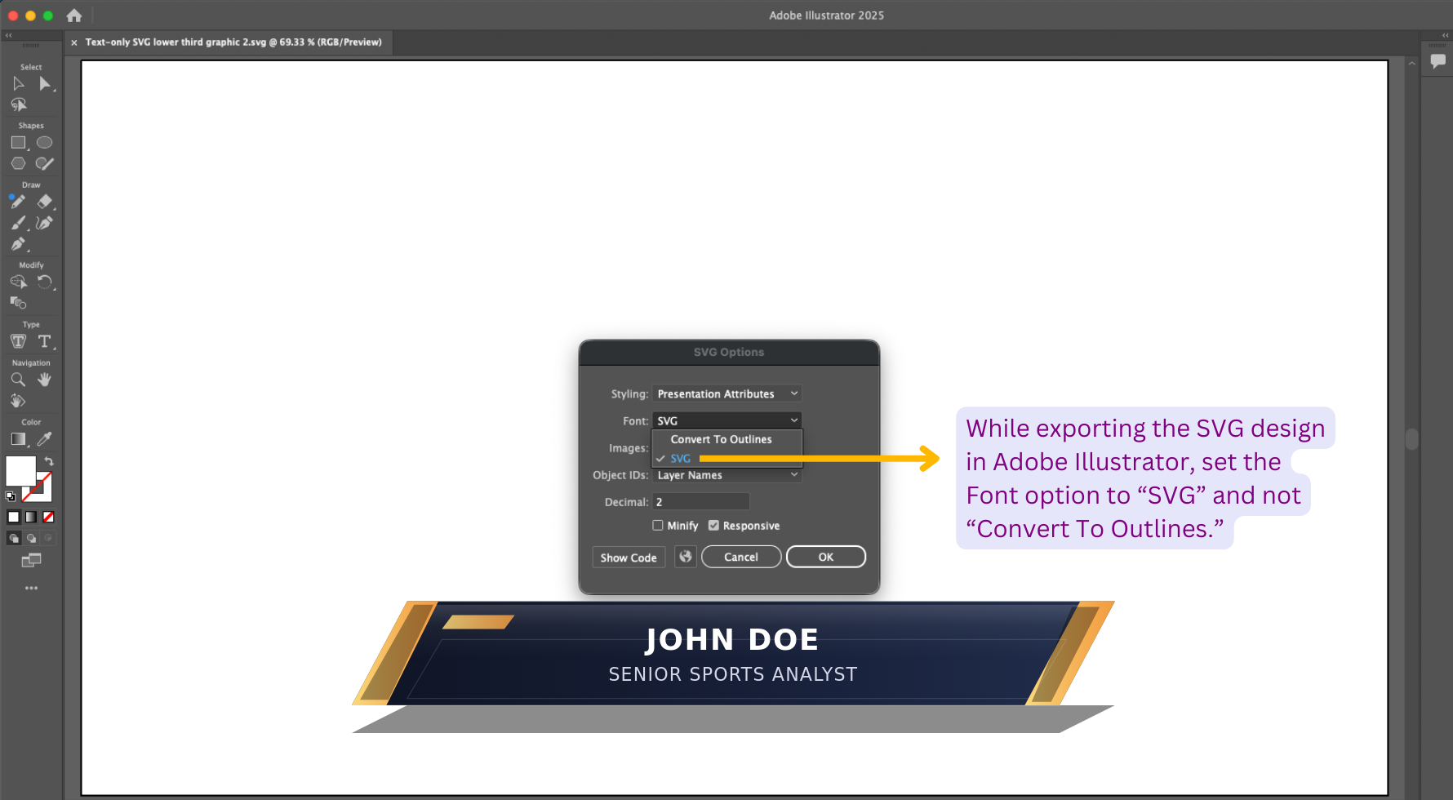Uncheck the Responsive checkbox
This screenshot has height=800, width=1453.
click(x=713, y=526)
